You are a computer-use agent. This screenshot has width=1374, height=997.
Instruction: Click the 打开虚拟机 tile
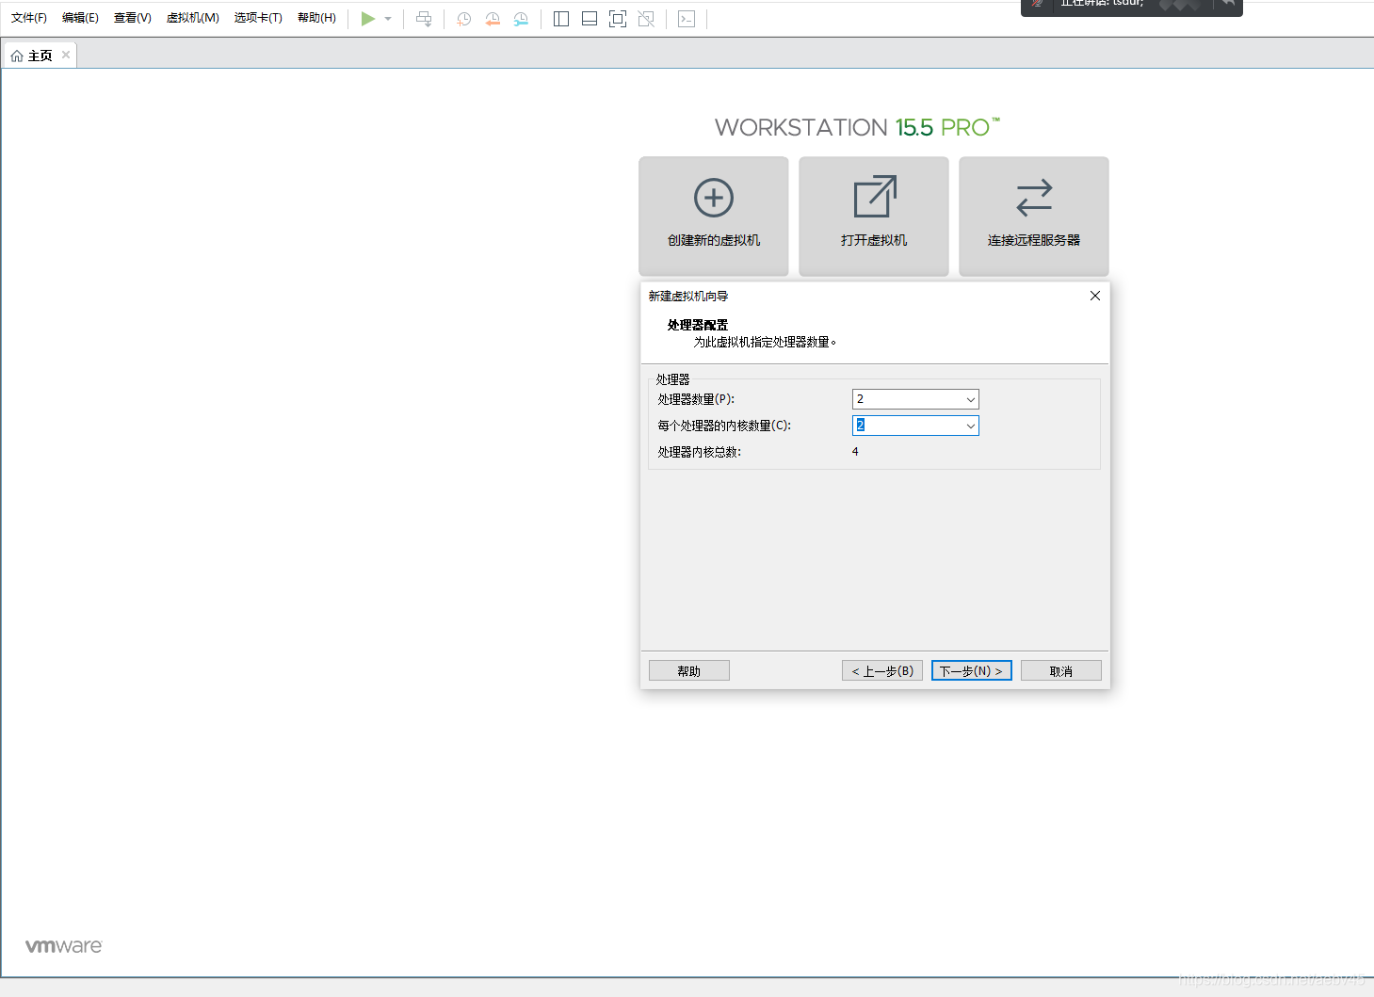pyautogui.click(x=874, y=216)
